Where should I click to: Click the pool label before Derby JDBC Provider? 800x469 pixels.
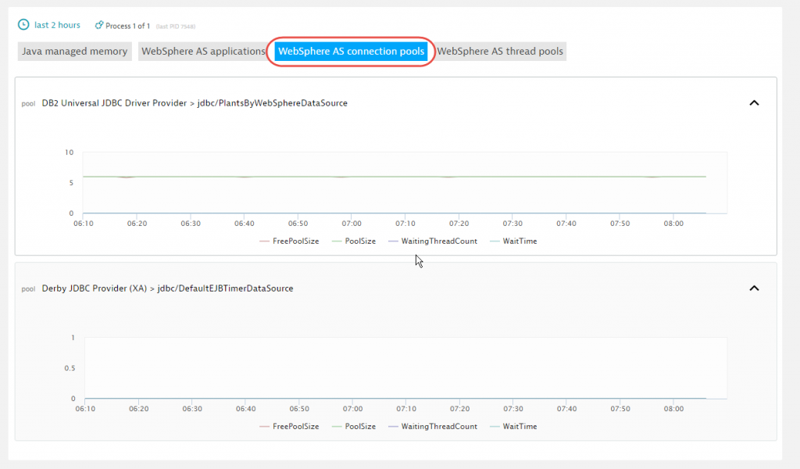pos(28,289)
